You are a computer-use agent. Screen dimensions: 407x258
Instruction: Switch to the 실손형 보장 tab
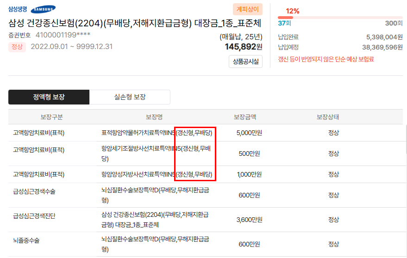130,97
